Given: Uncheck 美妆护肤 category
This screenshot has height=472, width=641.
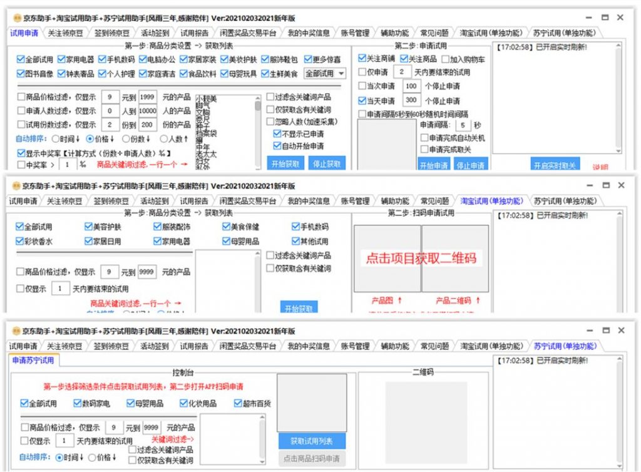Looking at the screenshot, I should point(225,59).
